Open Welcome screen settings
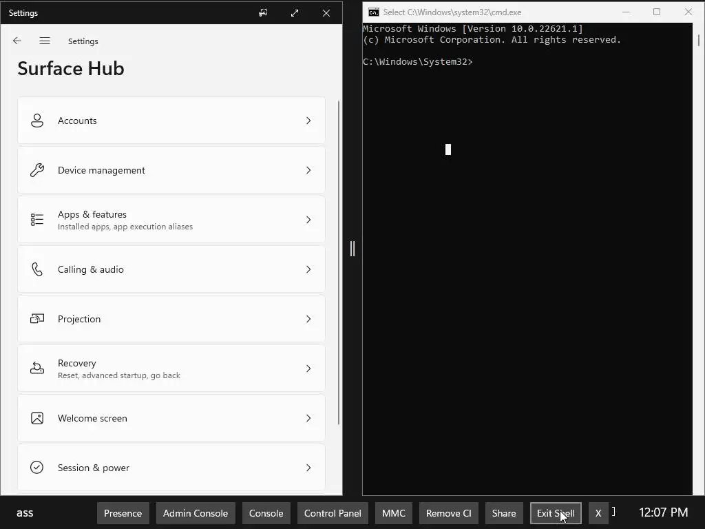Image resolution: width=705 pixels, height=529 pixels. coord(171,418)
